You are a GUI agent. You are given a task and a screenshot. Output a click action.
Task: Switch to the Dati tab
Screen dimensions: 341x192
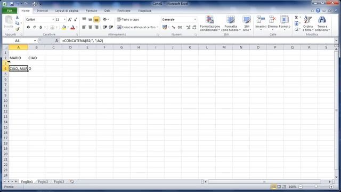click(107, 11)
